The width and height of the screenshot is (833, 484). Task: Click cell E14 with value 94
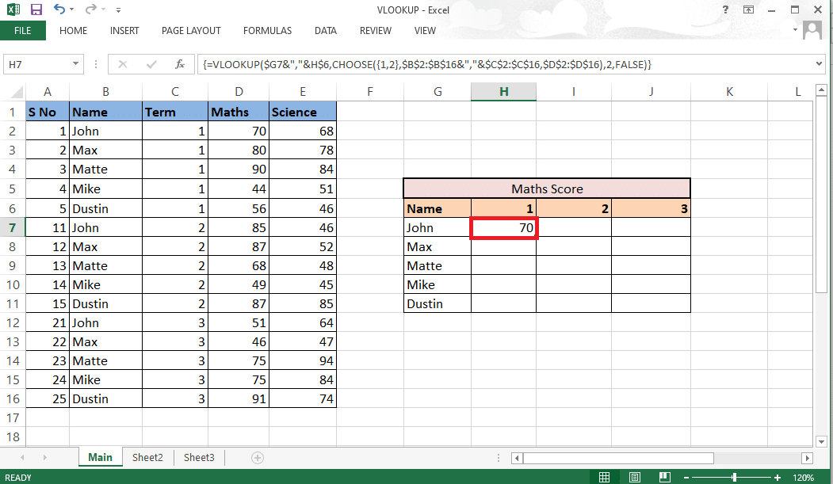pyautogui.click(x=303, y=361)
